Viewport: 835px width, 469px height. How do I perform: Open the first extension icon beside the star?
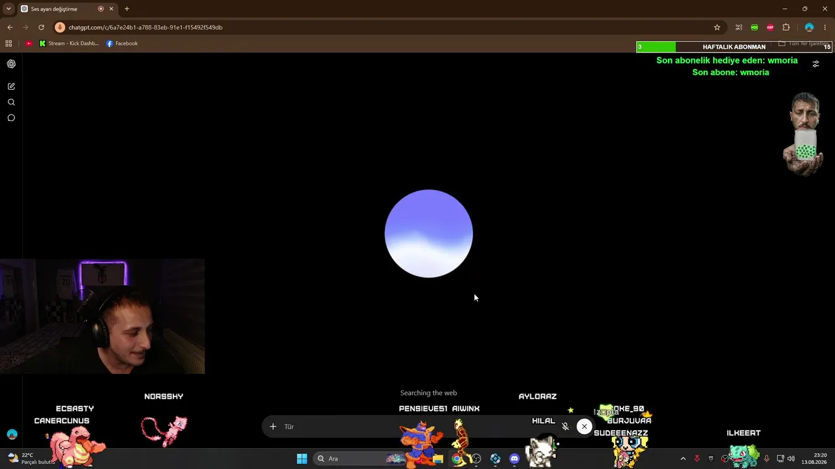[x=738, y=27]
